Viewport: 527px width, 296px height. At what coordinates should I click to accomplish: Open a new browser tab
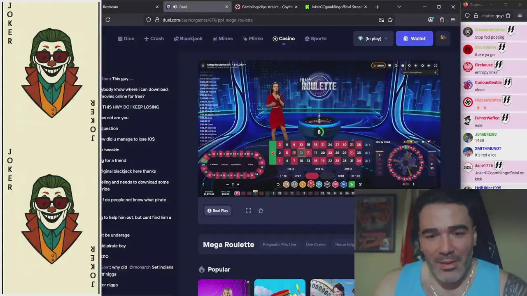click(x=377, y=7)
